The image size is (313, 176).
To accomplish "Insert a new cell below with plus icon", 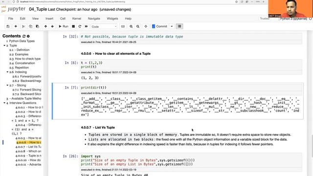I will point(16,26).
